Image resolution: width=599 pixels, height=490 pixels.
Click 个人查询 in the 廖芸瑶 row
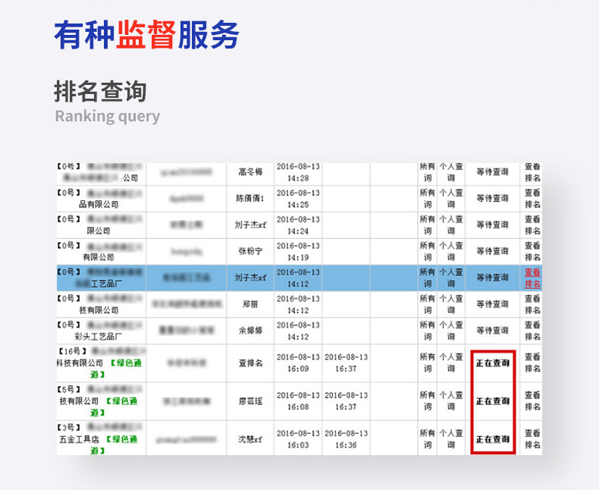[x=450, y=400]
